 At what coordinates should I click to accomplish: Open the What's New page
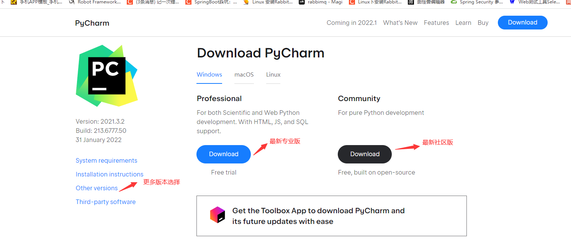(400, 23)
